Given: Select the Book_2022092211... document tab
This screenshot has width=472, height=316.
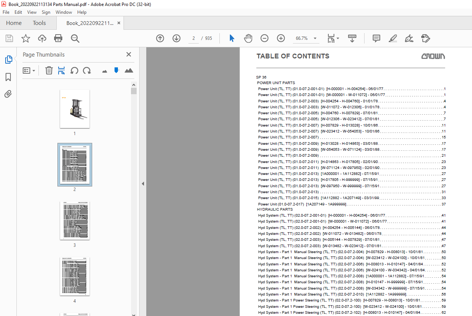Looking at the screenshot, I should click(x=90, y=23).
